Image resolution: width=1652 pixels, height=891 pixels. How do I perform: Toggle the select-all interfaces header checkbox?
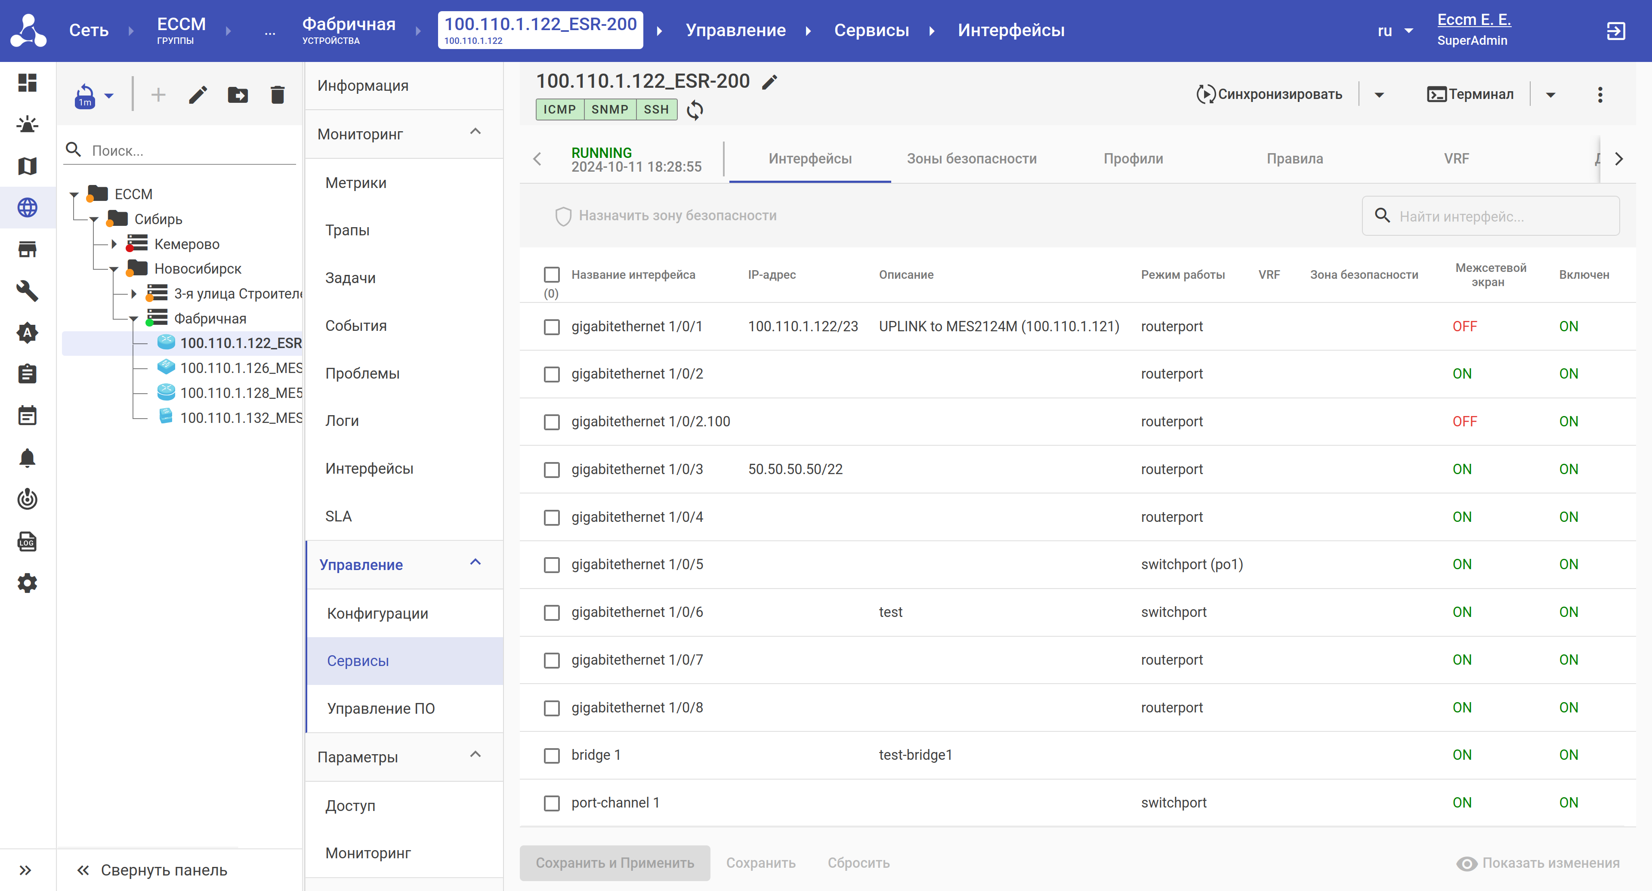point(552,274)
